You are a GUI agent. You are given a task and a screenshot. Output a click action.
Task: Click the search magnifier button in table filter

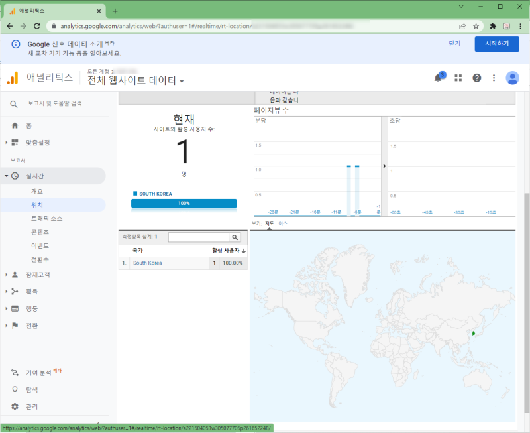(x=235, y=237)
